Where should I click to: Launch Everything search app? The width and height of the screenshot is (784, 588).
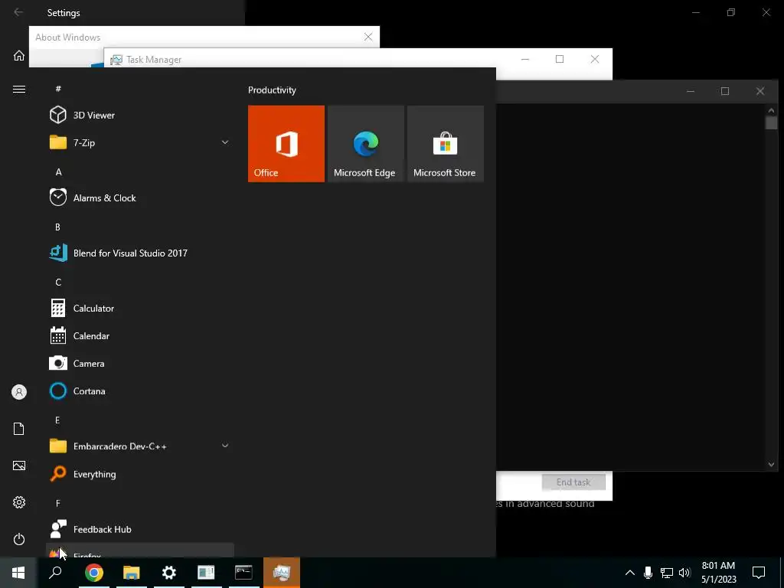pyautogui.click(x=140, y=474)
